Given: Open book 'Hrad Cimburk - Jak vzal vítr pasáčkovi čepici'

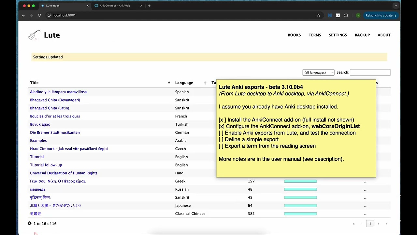Looking at the screenshot, I should (69, 149).
